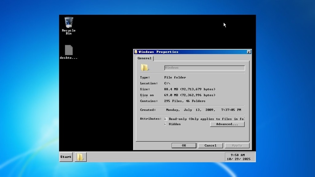Viewport: 315px width, 177px height.
Task: Click the Windows Properties title bar text
Action: pos(158,52)
